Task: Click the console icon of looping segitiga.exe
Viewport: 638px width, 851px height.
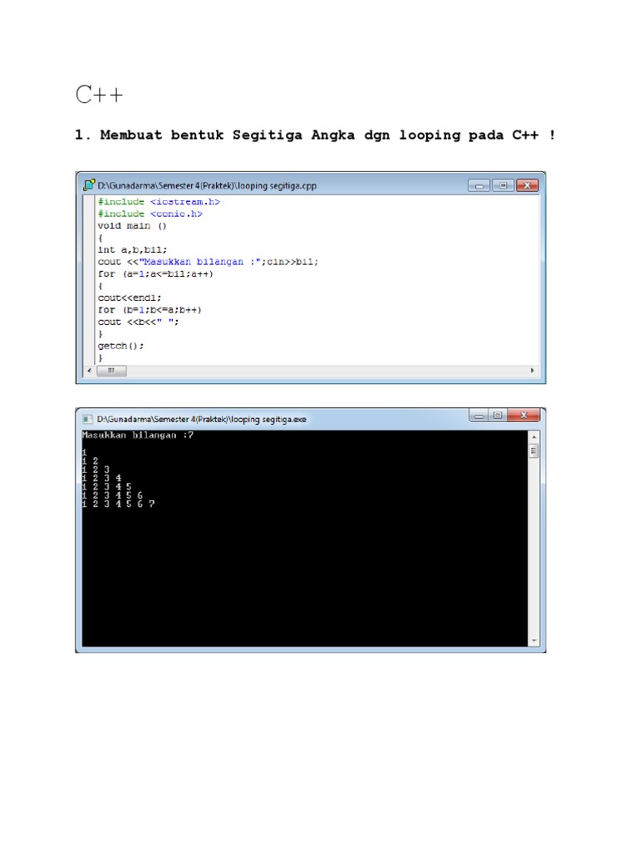Action: coord(86,419)
